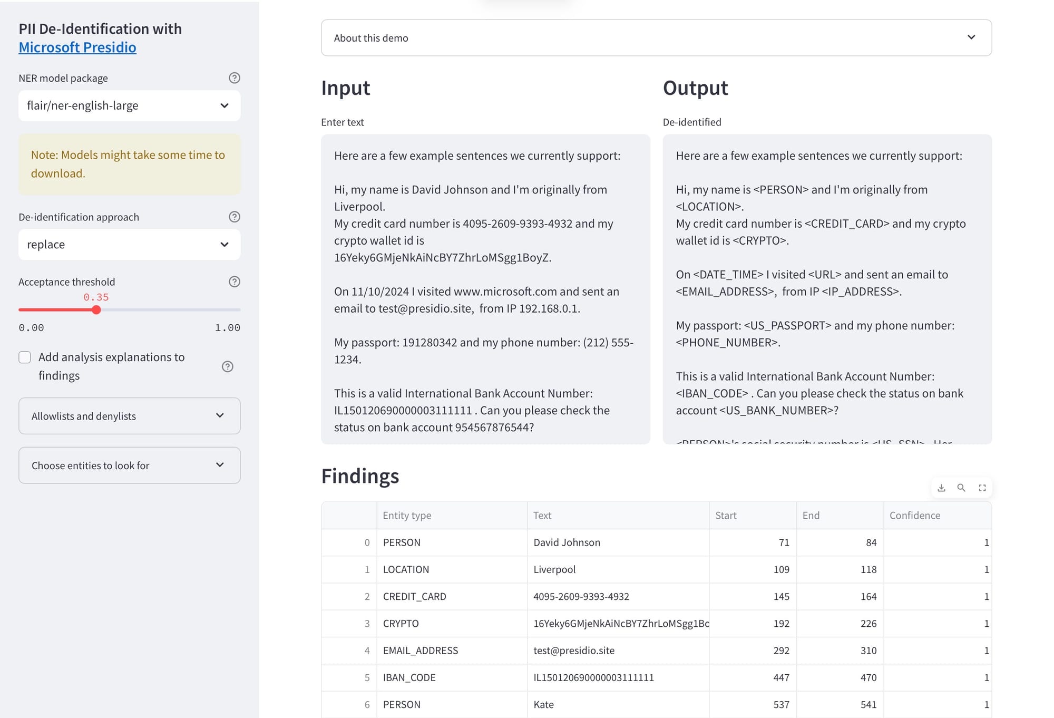Open the NER model package dropdown
Image resolution: width=1054 pixels, height=718 pixels.
[129, 105]
